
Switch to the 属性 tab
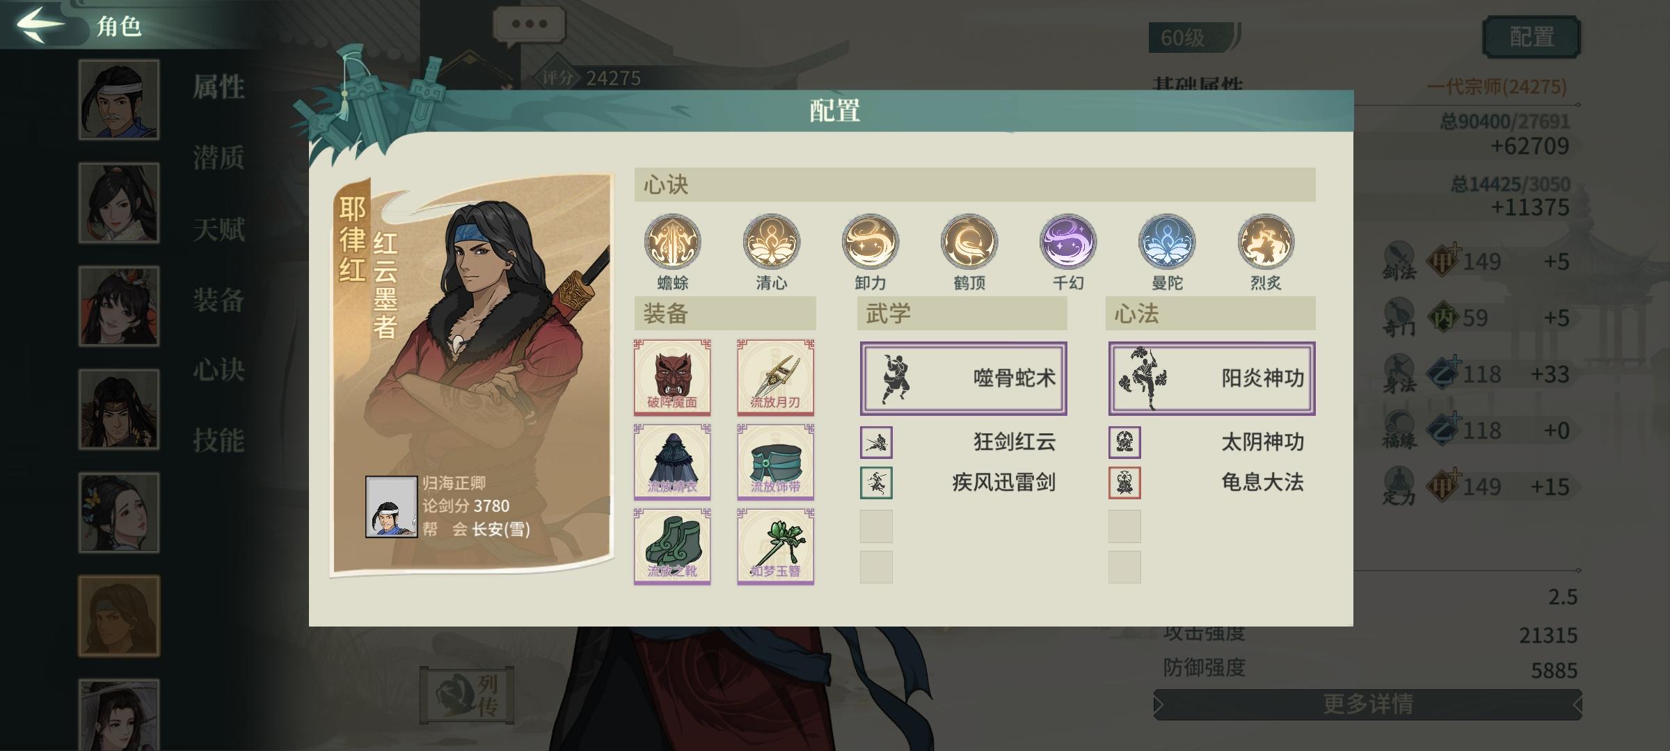click(x=218, y=88)
